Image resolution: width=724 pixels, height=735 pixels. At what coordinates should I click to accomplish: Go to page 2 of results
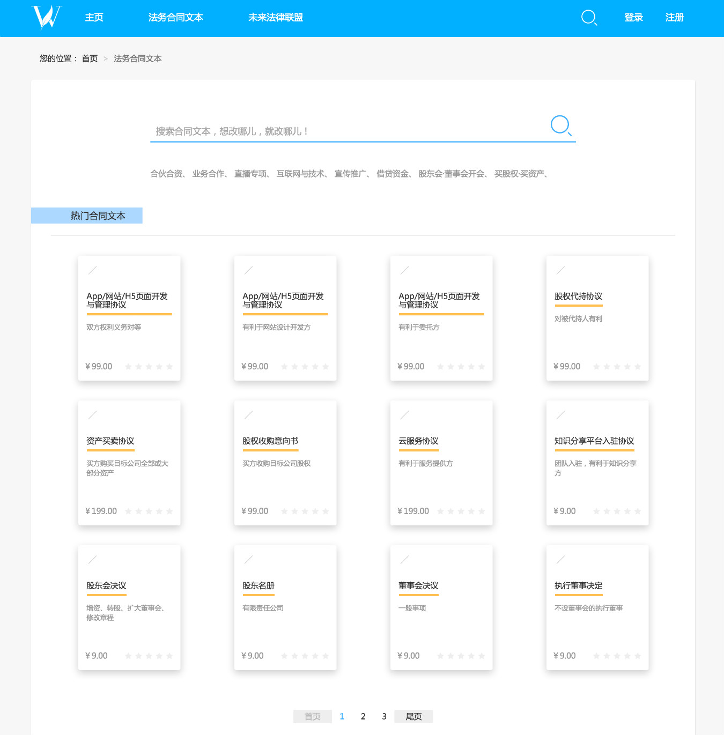[x=363, y=717]
